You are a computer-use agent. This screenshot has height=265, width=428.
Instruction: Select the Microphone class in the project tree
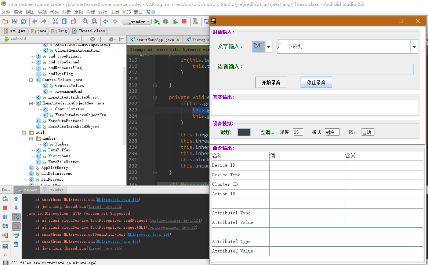(59, 156)
